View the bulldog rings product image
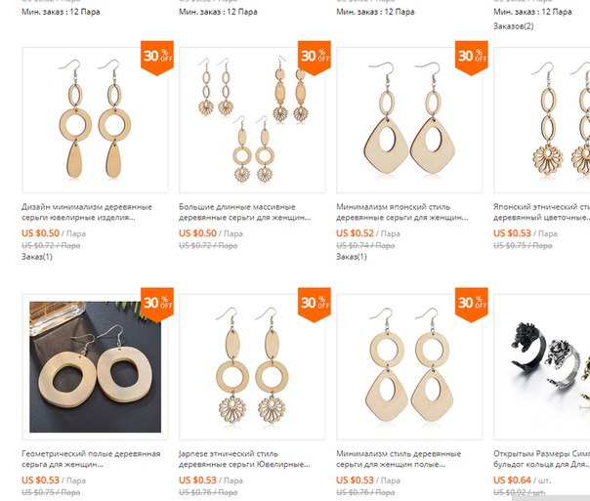This screenshot has width=590, height=501. click(x=542, y=367)
